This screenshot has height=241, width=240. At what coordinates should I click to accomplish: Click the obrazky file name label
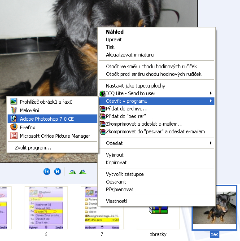pyautogui.click(x=158, y=234)
